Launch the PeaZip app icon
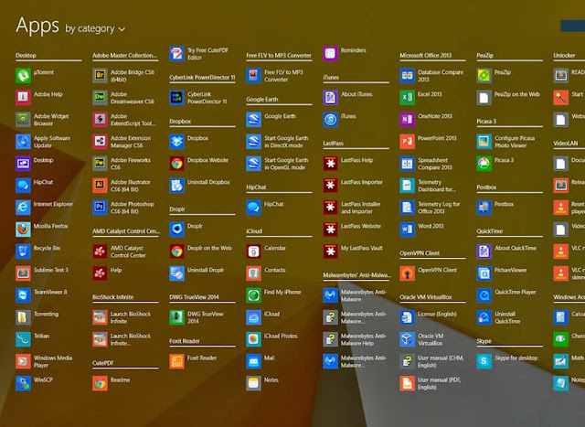The image size is (585, 427). [x=484, y=75]
